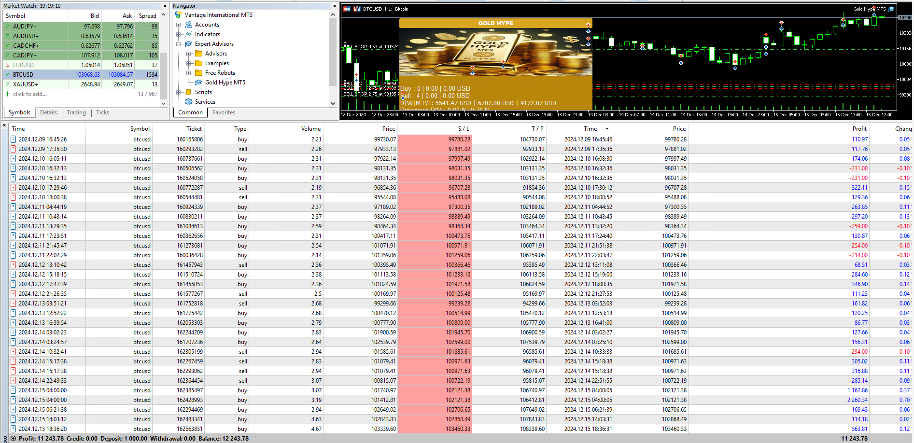
Task: Switch to the Details tab
Action: point(48,112)
